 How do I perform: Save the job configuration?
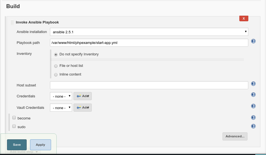tap(17, 145)
